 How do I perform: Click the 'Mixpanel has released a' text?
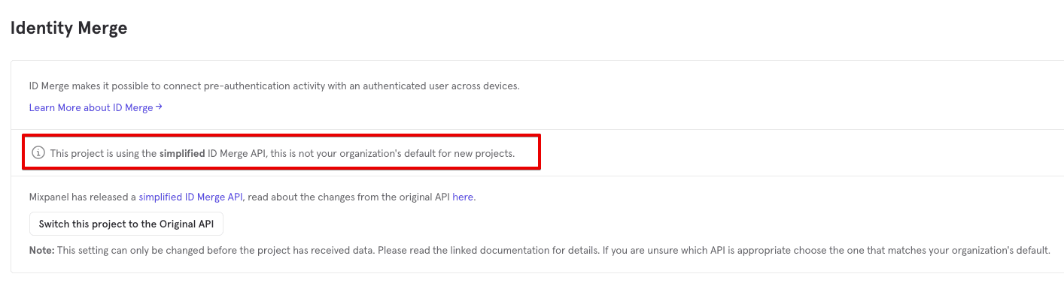pos(82,197)
